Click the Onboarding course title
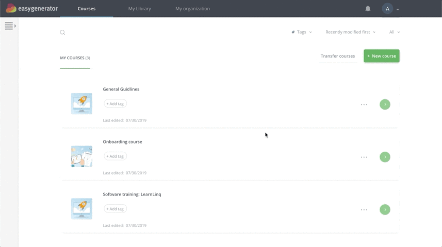442x247 pixels. pos(122,142)
